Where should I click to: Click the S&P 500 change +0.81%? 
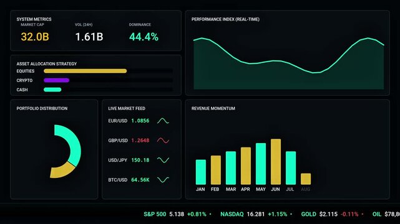click(x=197, y=214)
